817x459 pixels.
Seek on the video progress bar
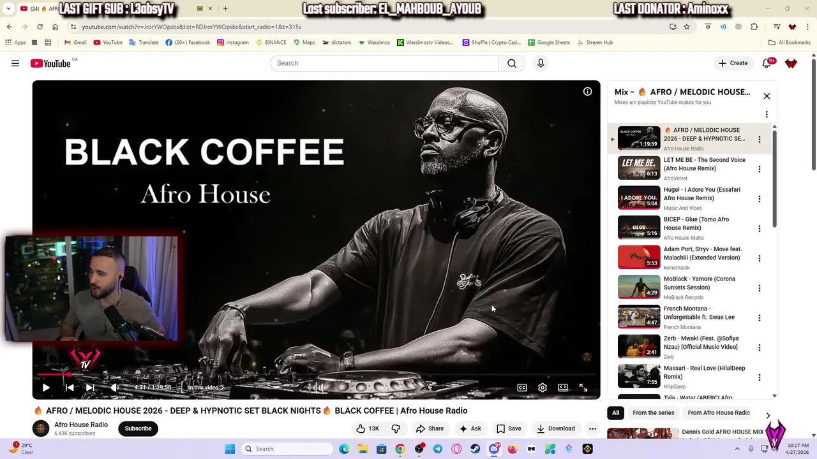pyautogui.click(x=316, y=375)
